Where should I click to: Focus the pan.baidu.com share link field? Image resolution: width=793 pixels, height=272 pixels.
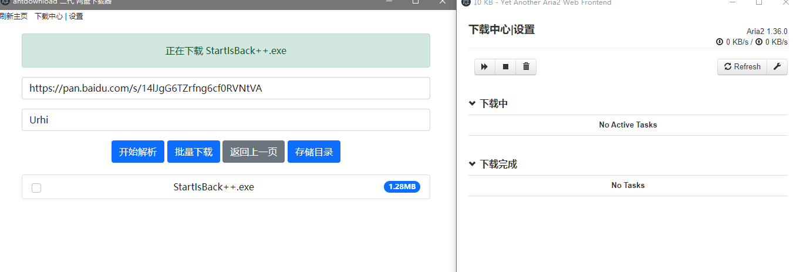click(226, 88)
